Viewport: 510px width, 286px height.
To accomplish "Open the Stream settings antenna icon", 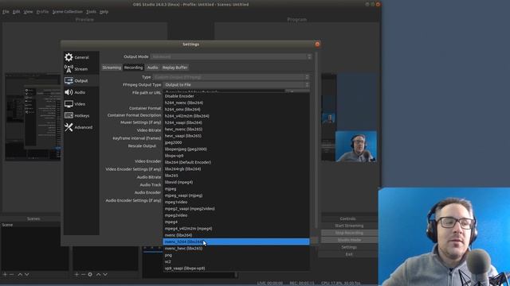I will coord(69,69).
